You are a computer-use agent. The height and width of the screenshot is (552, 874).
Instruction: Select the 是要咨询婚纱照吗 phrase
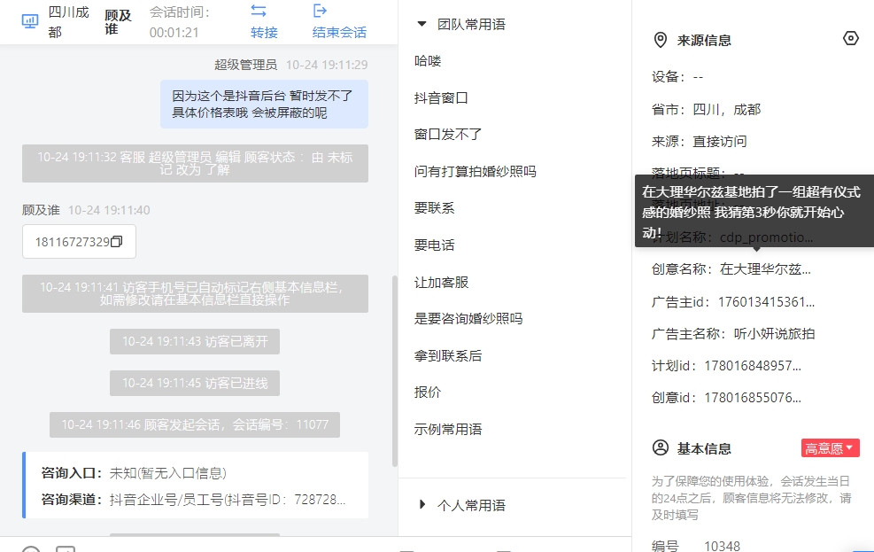(x=468, y=318)
